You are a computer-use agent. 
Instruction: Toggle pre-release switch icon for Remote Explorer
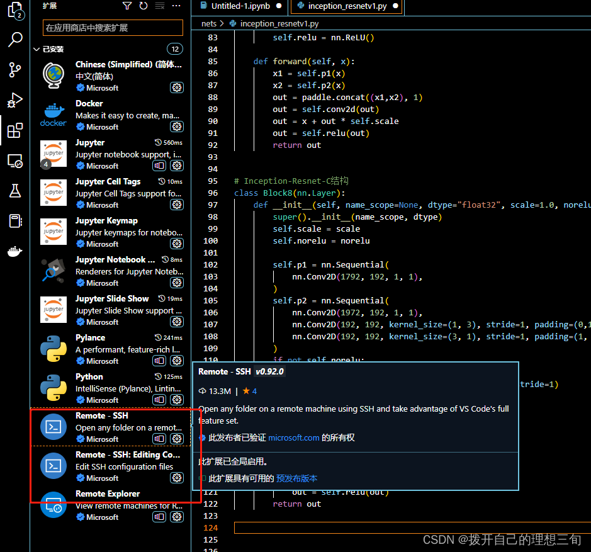click(x=159, y=517)
